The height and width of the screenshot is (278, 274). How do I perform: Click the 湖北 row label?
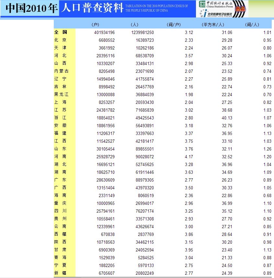click(x=60, y=164)
